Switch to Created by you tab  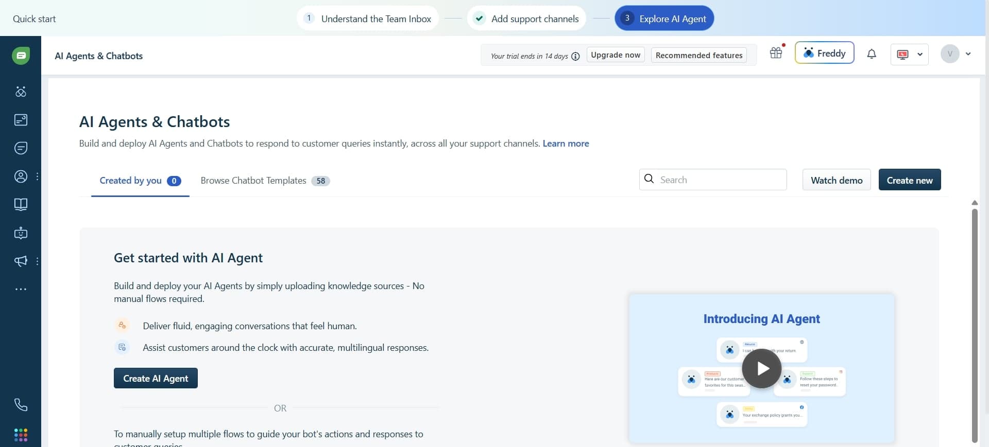(x=140, y=181)
